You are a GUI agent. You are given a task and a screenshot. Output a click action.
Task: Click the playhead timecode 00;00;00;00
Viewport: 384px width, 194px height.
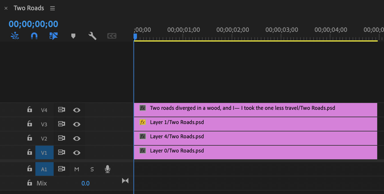[x=33, y=24]
